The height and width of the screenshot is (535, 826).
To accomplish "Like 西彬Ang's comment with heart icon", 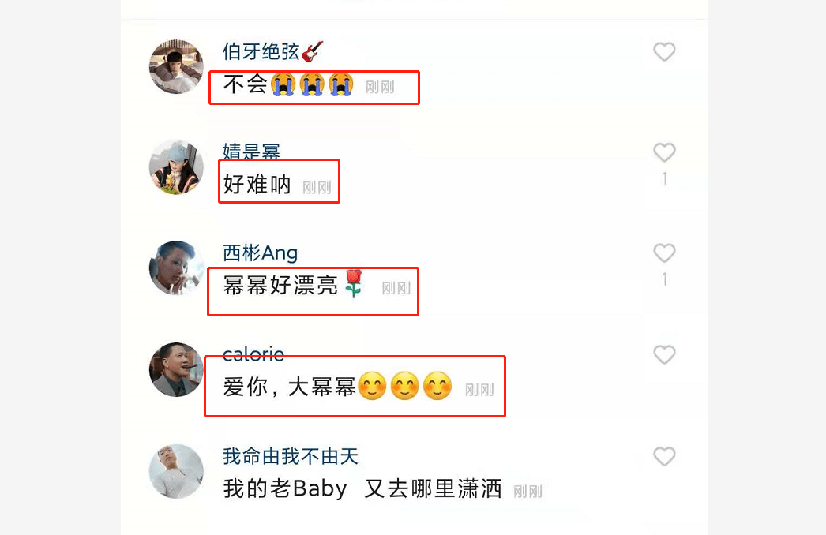I will (664, 253).
